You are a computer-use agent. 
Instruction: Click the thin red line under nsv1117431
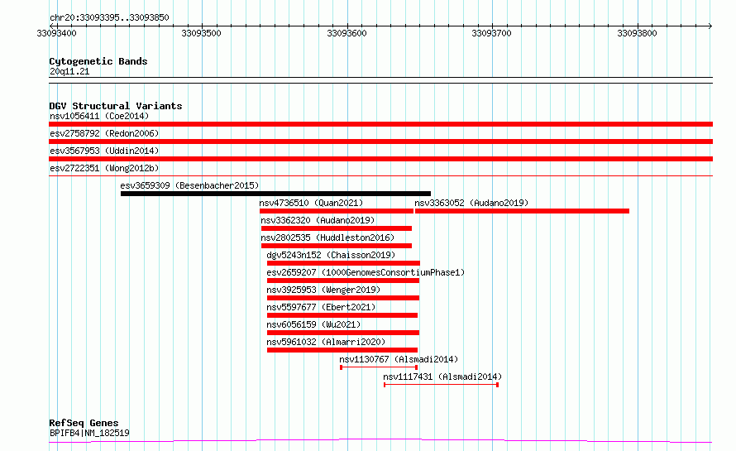point(442,385)
